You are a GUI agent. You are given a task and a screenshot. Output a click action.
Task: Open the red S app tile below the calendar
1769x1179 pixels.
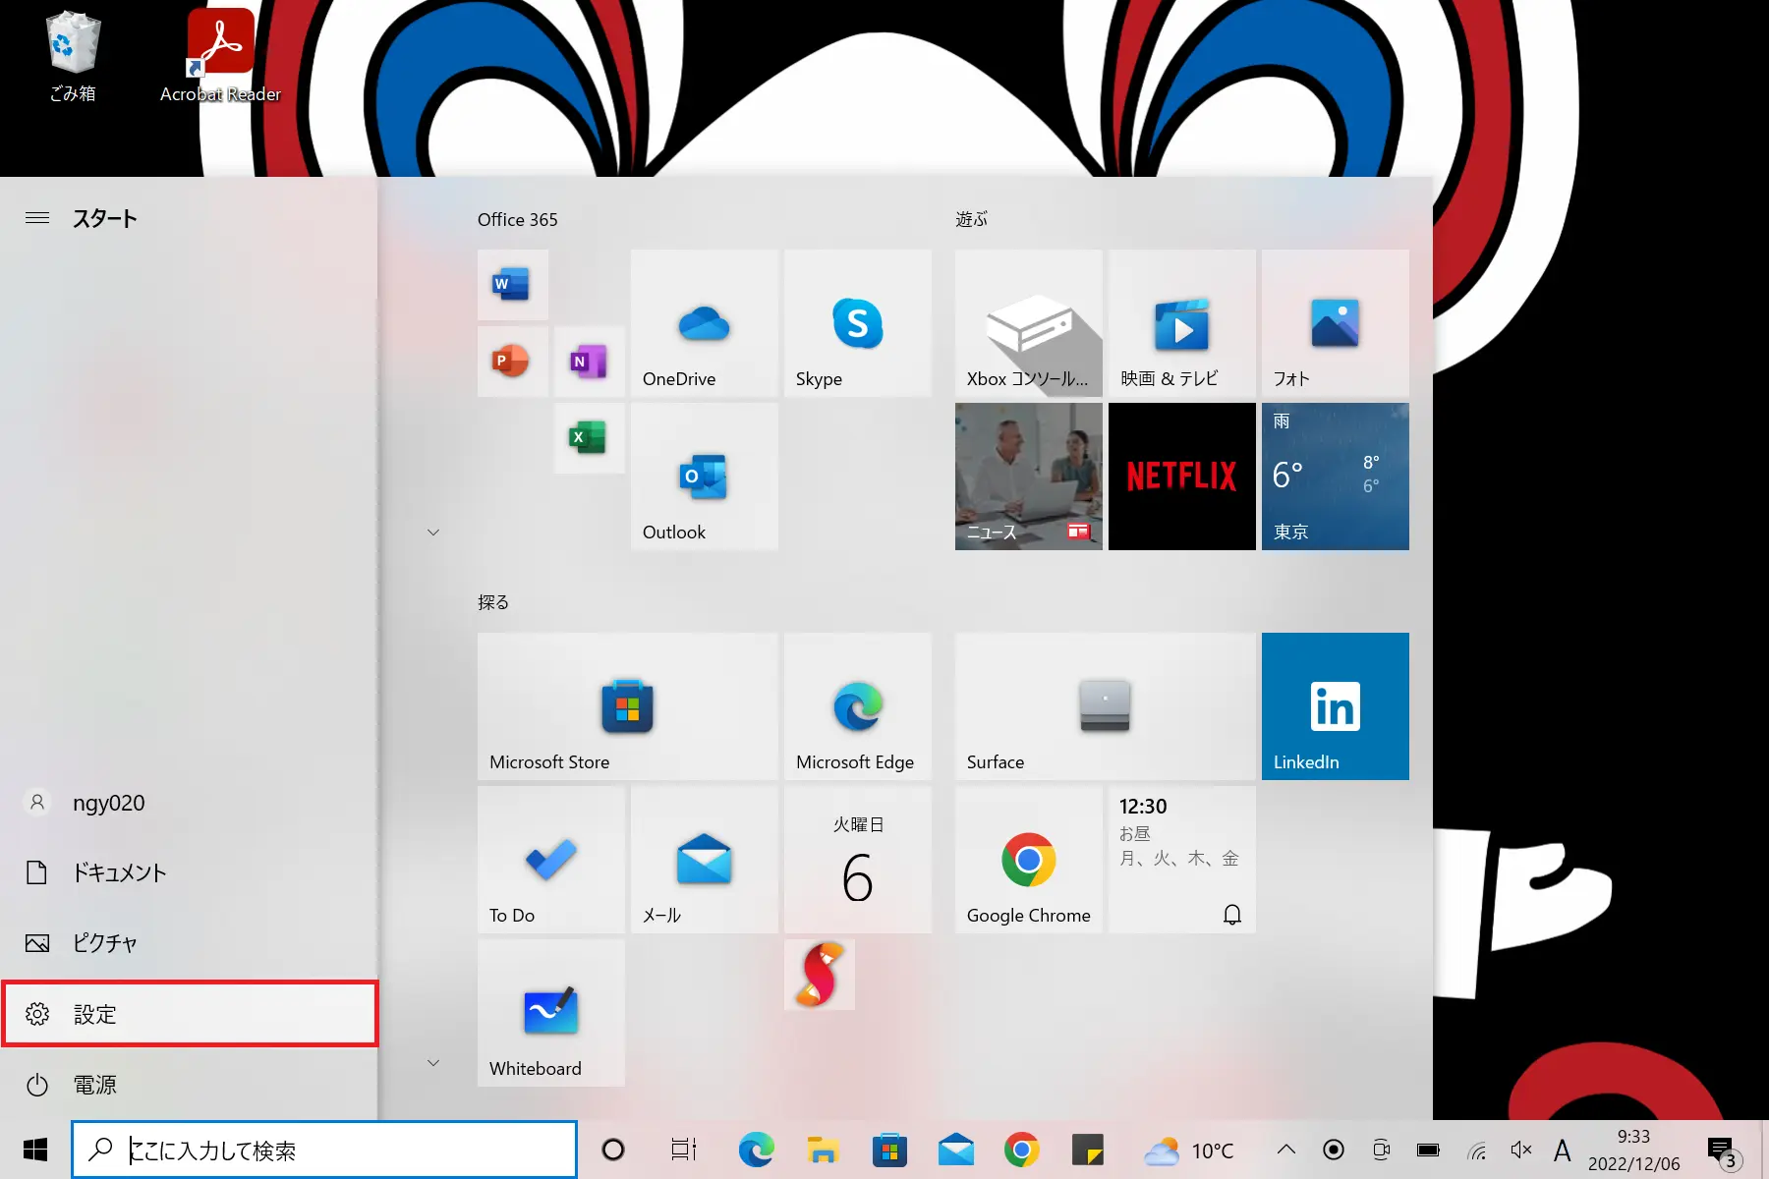pyautogui.click(x=820, y=975)
